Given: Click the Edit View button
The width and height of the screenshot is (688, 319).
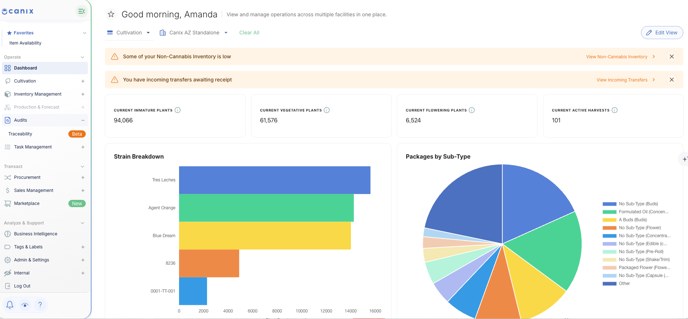Looking at the screenshot, I should 662,33.
